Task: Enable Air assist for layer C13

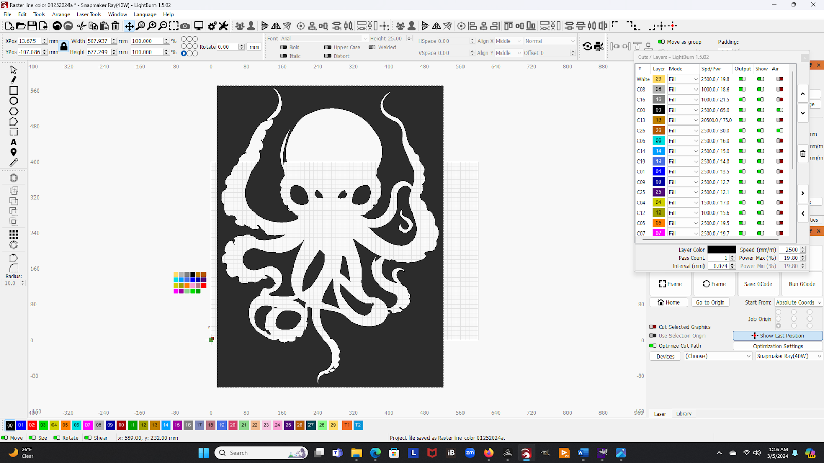Action: coord(780,120)
